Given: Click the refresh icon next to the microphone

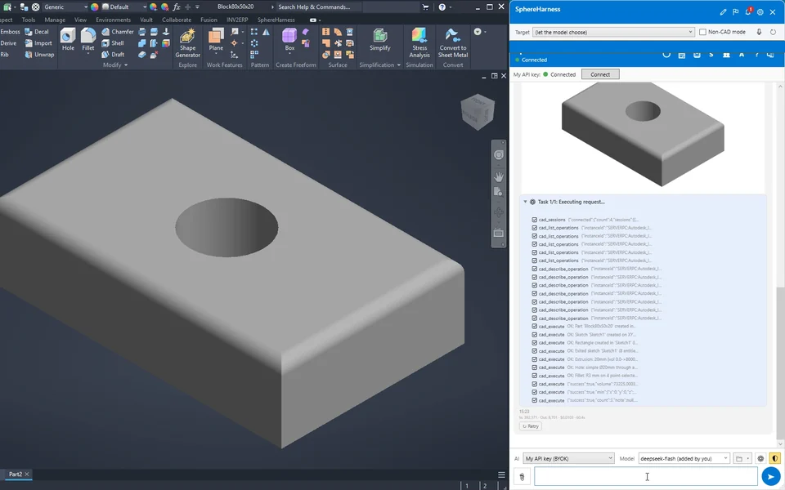Looking at the screenshot, I should 773,32.
